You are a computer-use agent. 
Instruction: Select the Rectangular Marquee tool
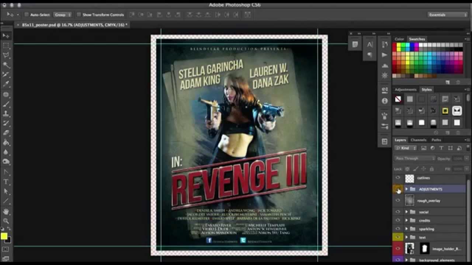pyautogui.click(x=6, y=46)
